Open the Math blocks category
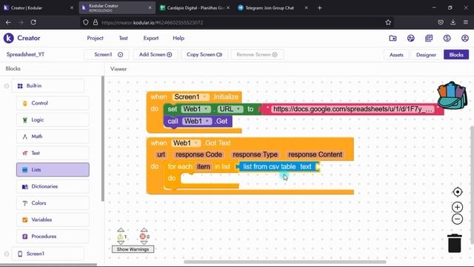474x267 pixels. point(53,136)
